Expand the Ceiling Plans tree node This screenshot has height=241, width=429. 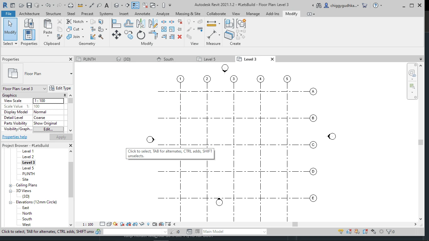click(x=11, y=185)
